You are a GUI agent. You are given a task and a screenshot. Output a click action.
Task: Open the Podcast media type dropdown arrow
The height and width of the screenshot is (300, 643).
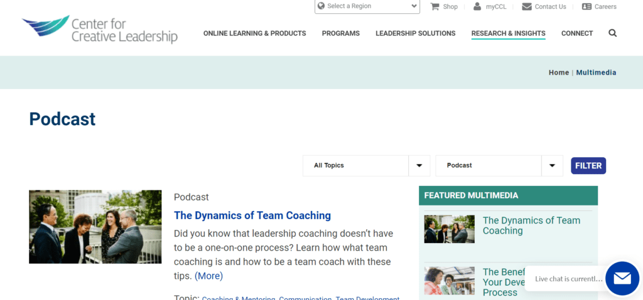[x=553, y=166]
